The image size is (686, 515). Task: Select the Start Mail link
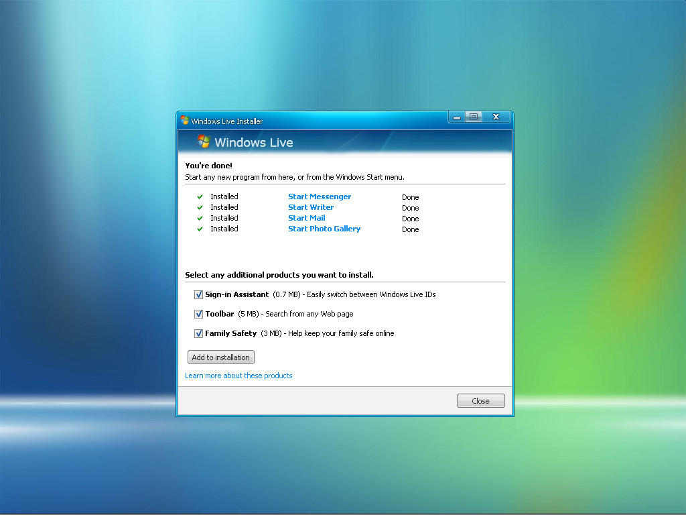306,218
